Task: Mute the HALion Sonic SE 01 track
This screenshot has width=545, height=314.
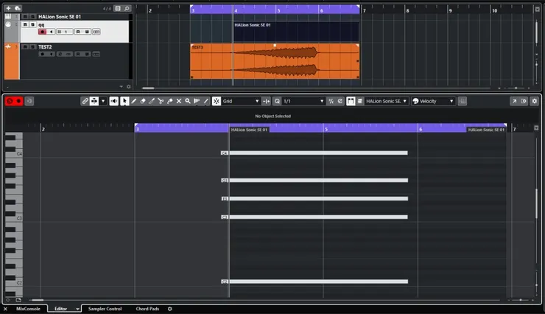Action: click(x=24, y=16)
